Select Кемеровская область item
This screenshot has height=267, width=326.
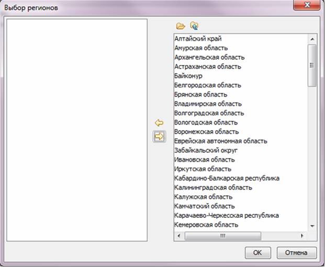(x=206, y=225)
